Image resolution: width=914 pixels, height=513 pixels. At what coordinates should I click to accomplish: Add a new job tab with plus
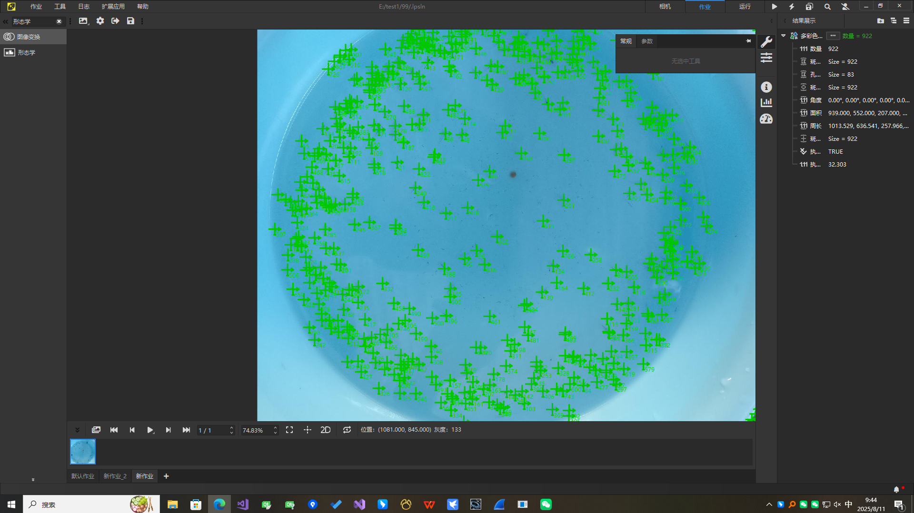166,476
